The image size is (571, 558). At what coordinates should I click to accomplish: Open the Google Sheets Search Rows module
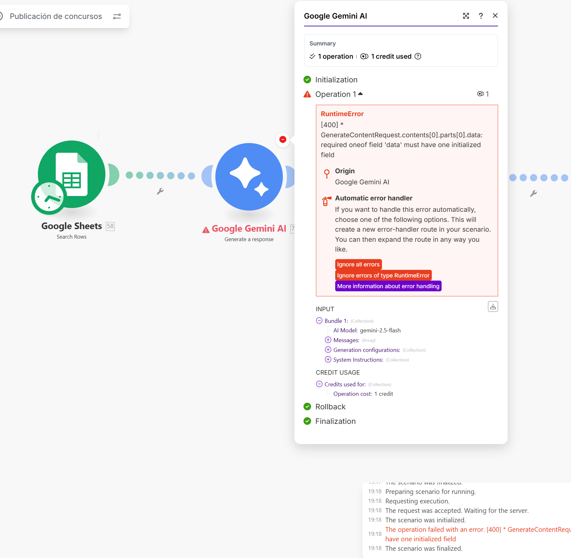[x=72, y=174]
